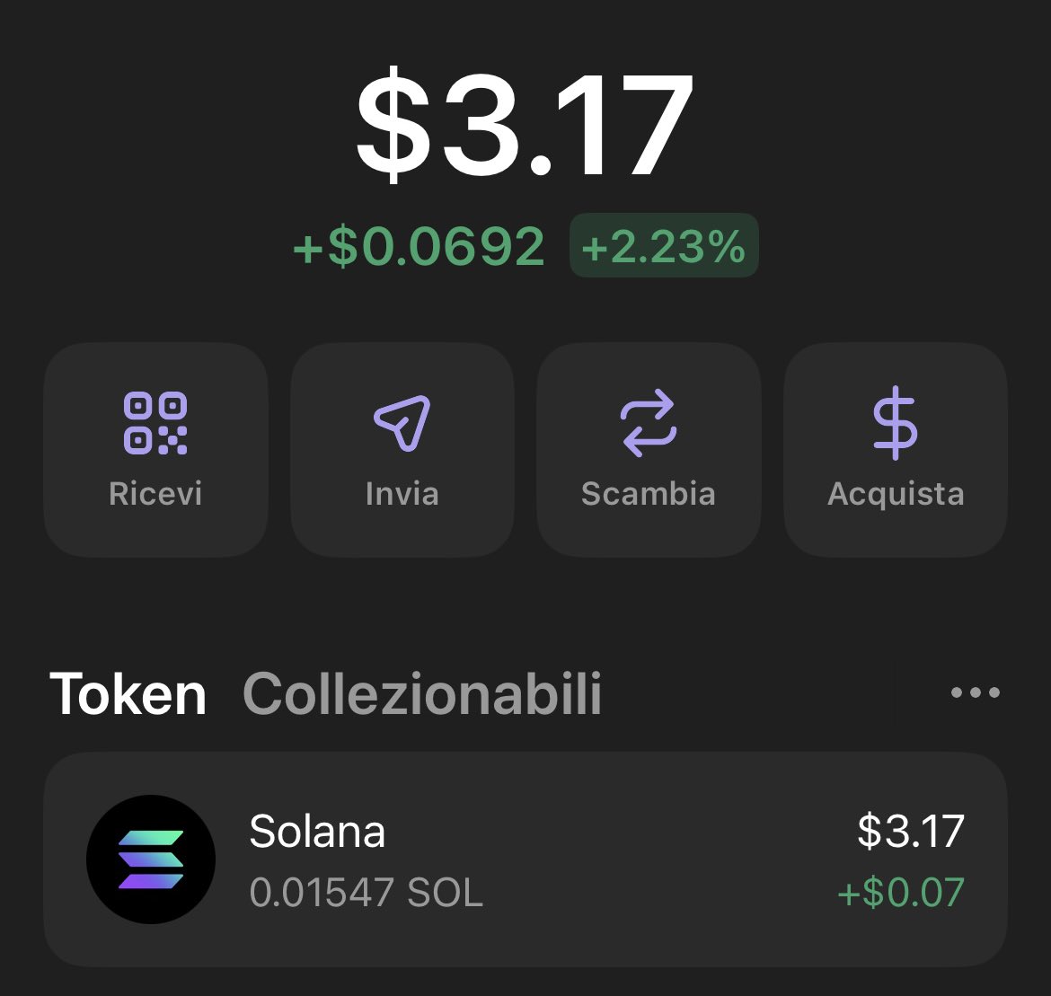The height and width of the screenshot is (996, 1051).
Task: Tap the dollar sign Acquista icon
Action: pos(895,423)
